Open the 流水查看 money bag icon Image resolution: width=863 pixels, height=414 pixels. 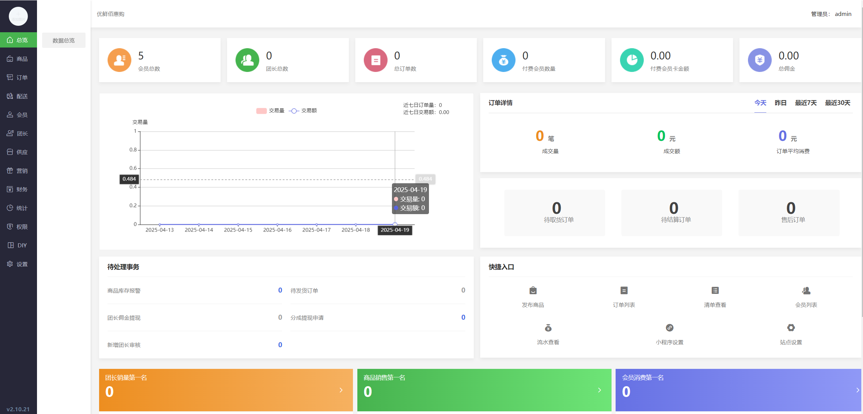[548, 328]
